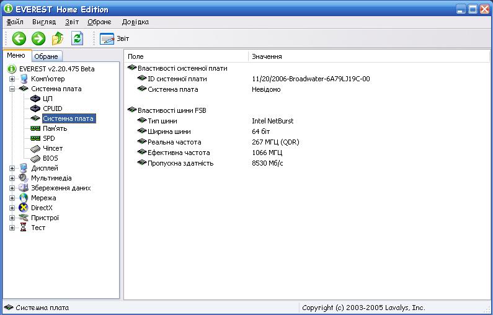Open the Файл menu
The image size is (493, 315).
[15, 22]
